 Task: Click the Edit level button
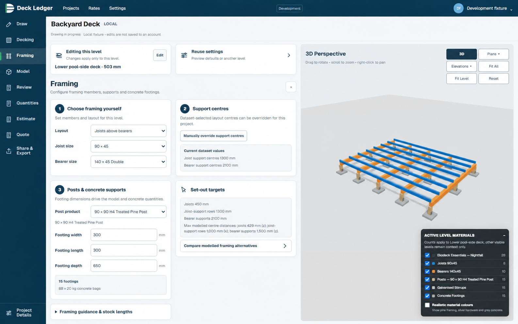(160, 55)
